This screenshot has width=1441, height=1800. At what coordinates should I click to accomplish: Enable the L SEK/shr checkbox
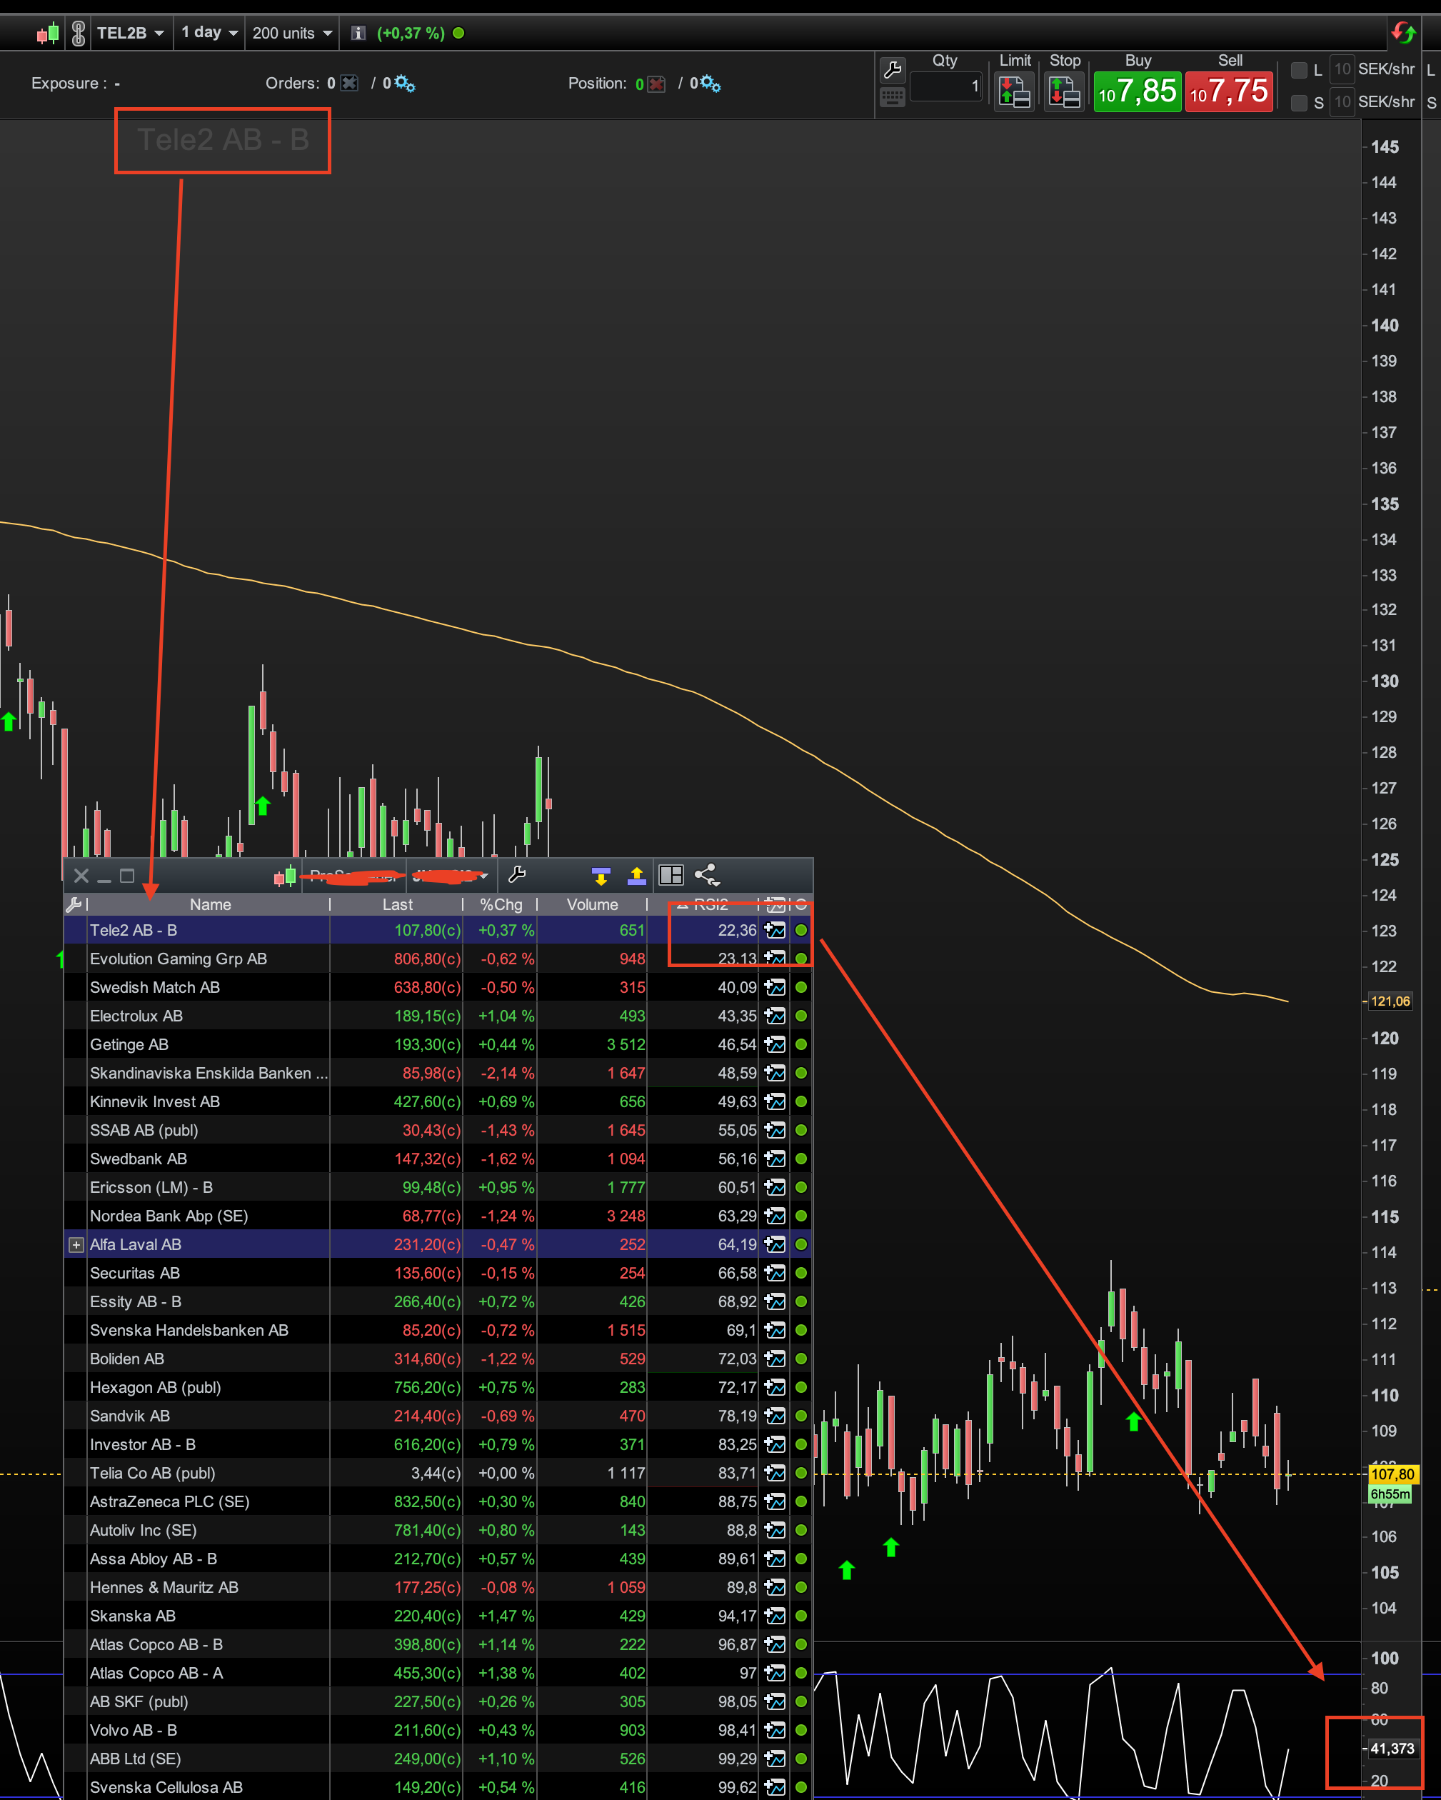pyautogui.click(x=1298, y=70)
